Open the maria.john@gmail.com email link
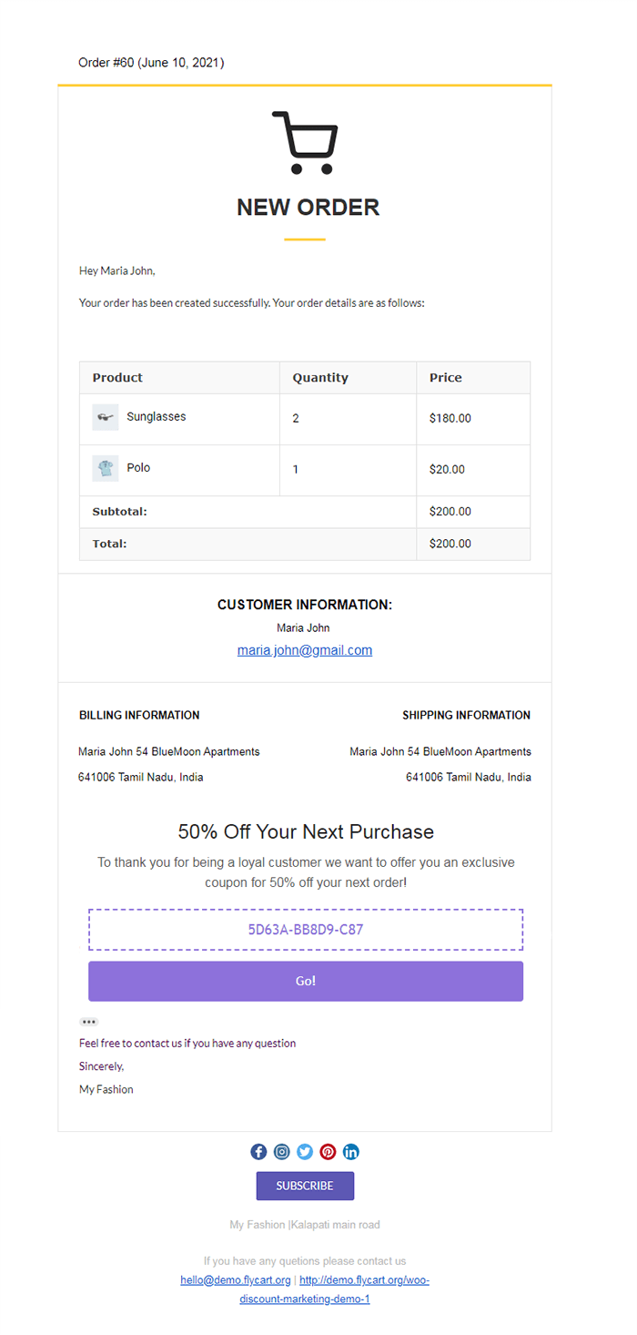The height and width of the screenshot is (1335, 637). coord(305,650)
